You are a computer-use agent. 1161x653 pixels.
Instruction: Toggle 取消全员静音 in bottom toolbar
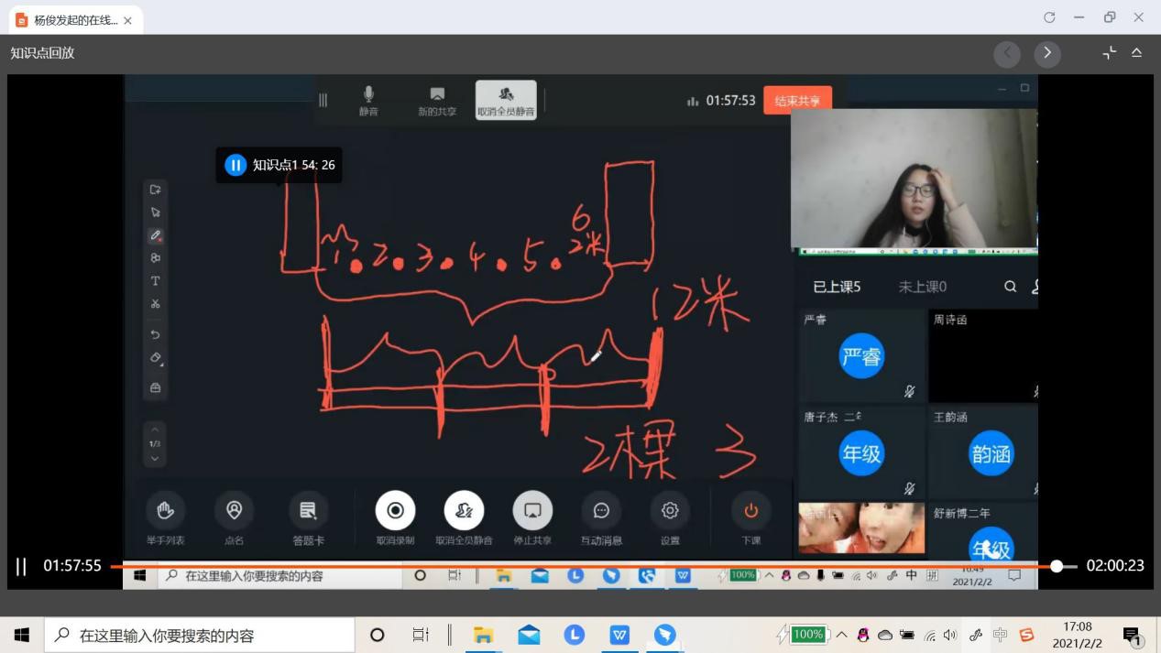[464, 519]
